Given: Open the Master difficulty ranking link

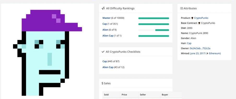Looking at the screenshot, I should [x=107, y=18].
